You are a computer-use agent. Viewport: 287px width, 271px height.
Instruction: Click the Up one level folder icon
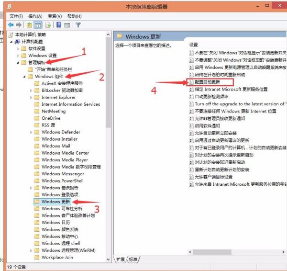tap(30, 25)
